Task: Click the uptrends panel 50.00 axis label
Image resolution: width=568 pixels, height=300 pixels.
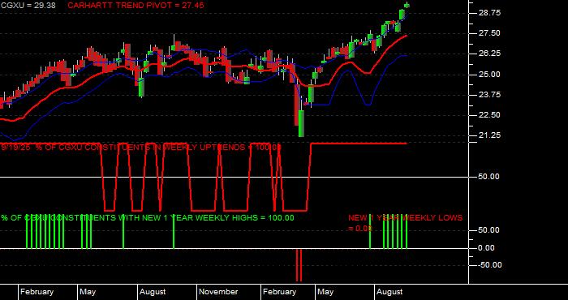Action: click(489, 177)
